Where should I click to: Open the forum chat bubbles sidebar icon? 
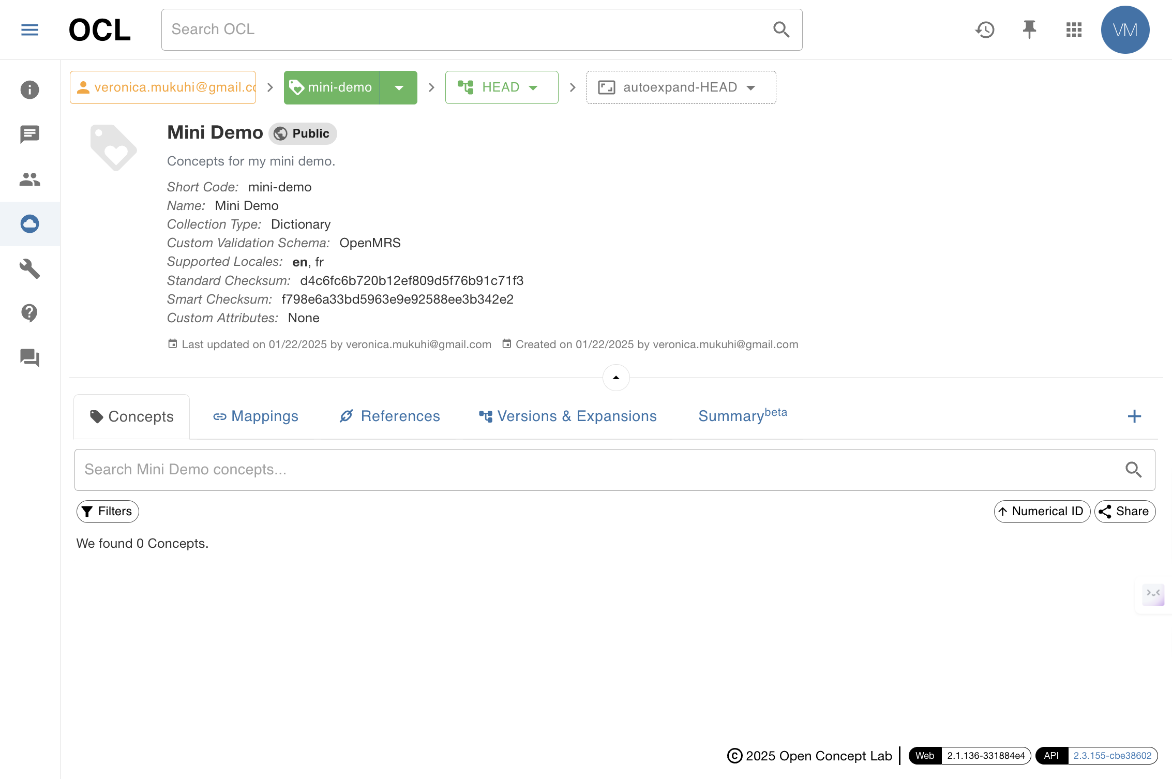coord(29,357)
